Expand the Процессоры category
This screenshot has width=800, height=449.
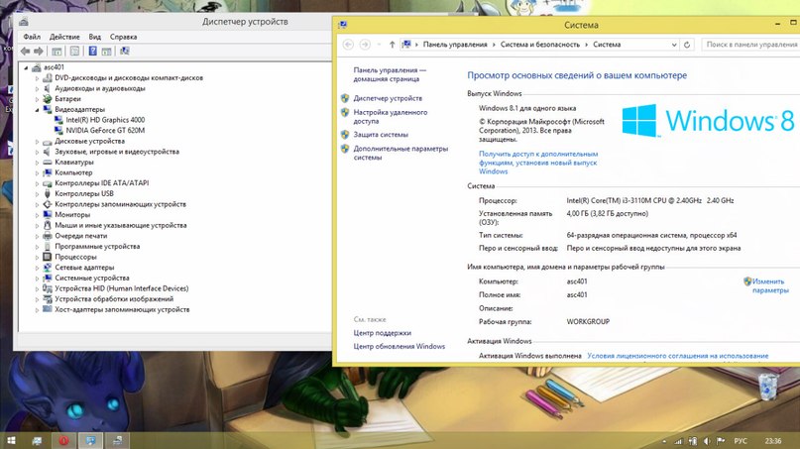pos(37,257)
